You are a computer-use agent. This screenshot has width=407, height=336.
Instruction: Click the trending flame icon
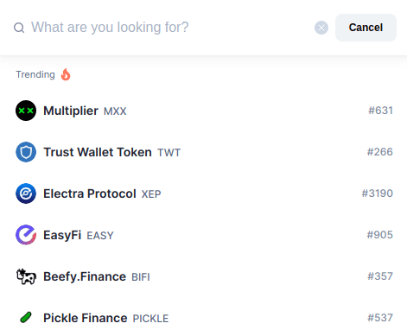66,74
